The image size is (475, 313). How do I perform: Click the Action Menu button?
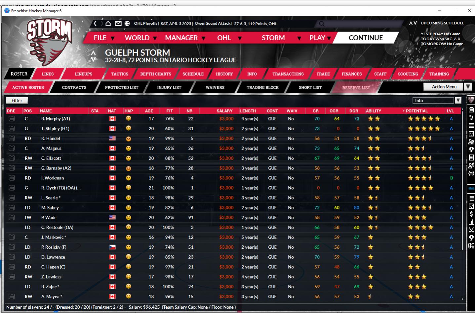(444, 87)
